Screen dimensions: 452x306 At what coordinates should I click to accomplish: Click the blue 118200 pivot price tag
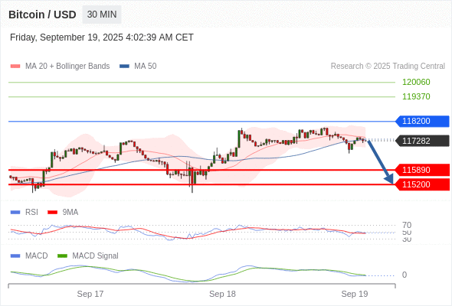coord(422,121)
